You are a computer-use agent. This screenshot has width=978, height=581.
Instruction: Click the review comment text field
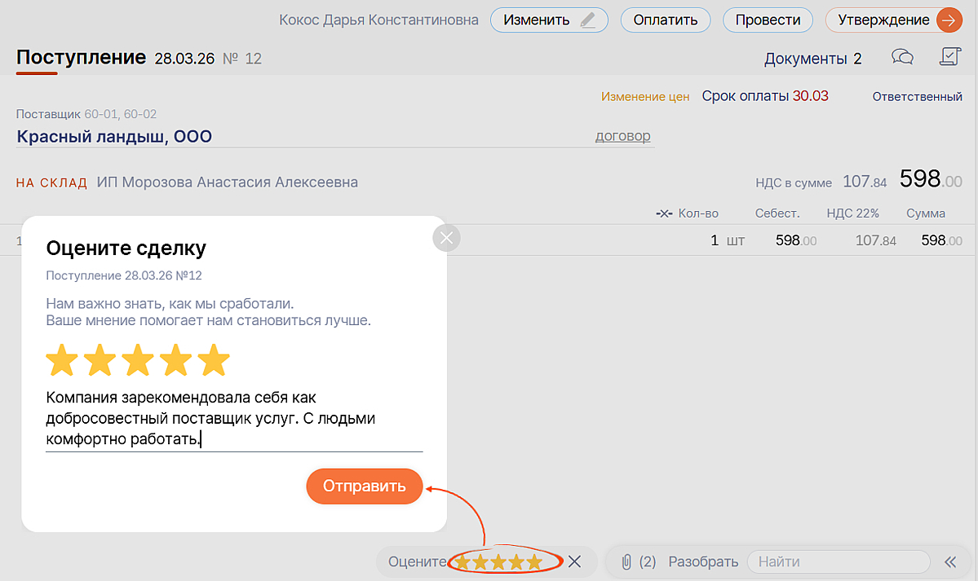tap(233, 419)
